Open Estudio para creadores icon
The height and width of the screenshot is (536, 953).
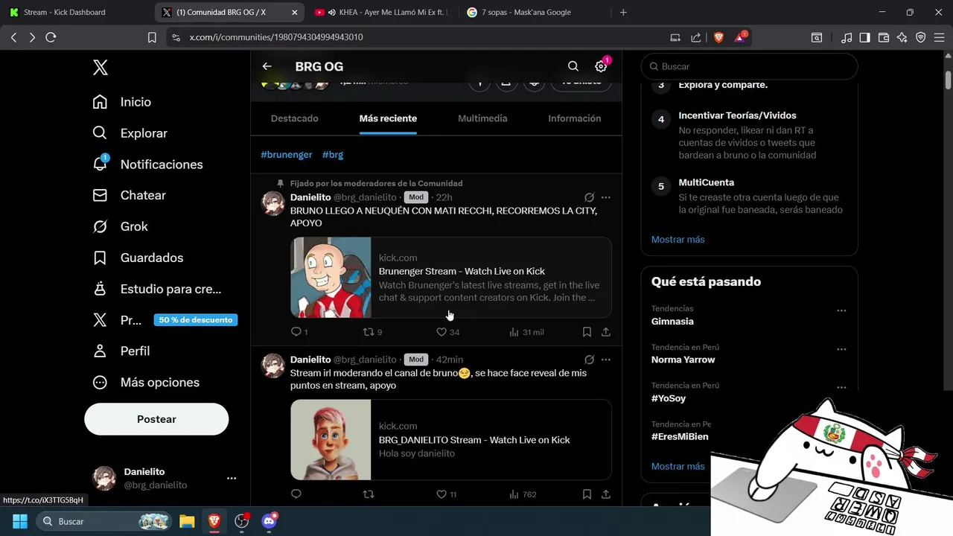click(x=100, y=289)
